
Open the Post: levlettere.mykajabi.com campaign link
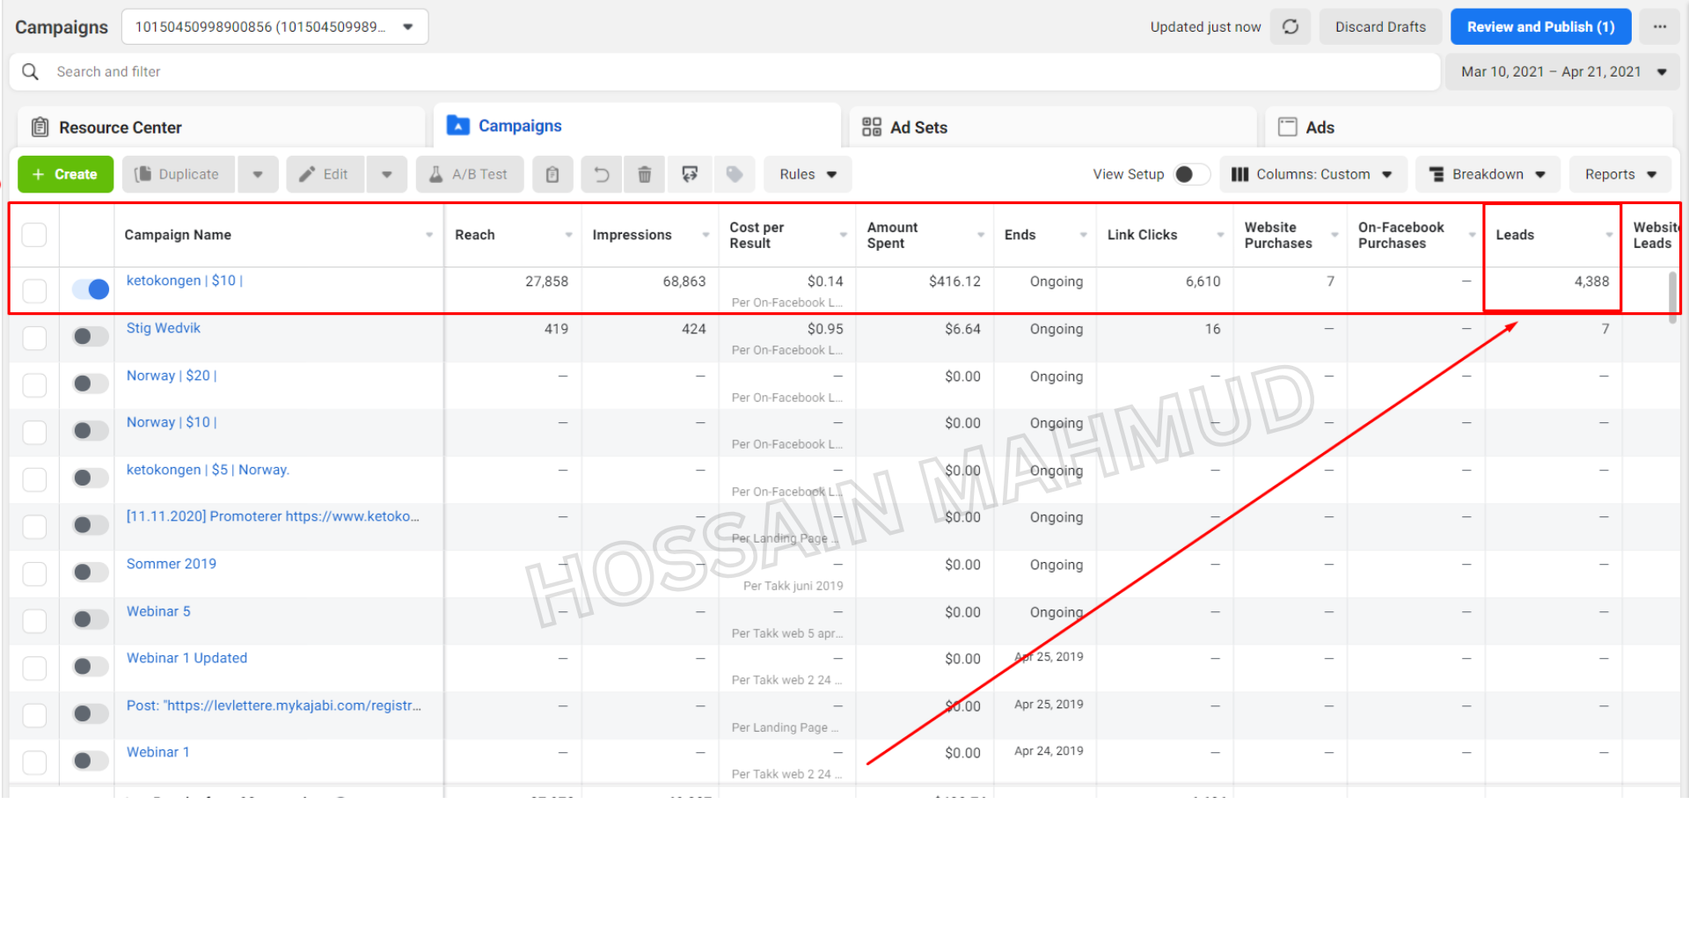point(274,705)
